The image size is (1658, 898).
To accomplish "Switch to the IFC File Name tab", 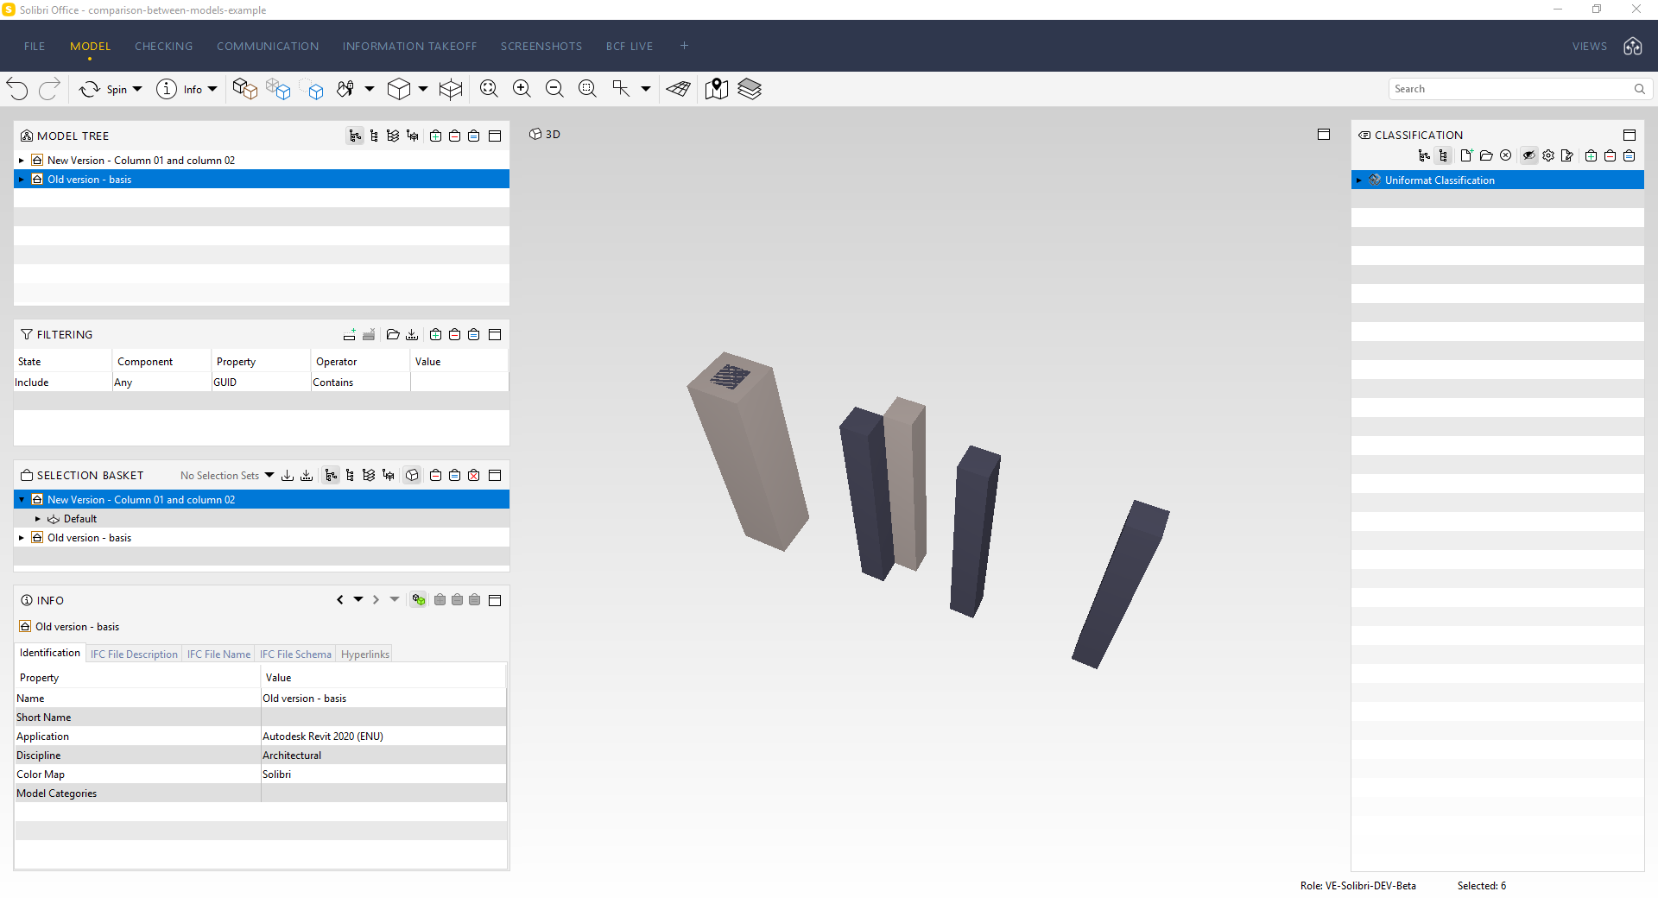I will tap(218, 655).
